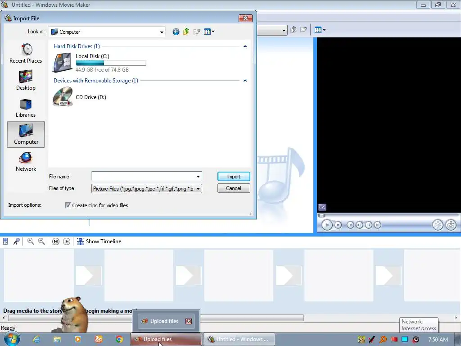This screenshot has height=346, width=461.
Task: Click the Take Picture camera button
Action: [x=451, y=225]
